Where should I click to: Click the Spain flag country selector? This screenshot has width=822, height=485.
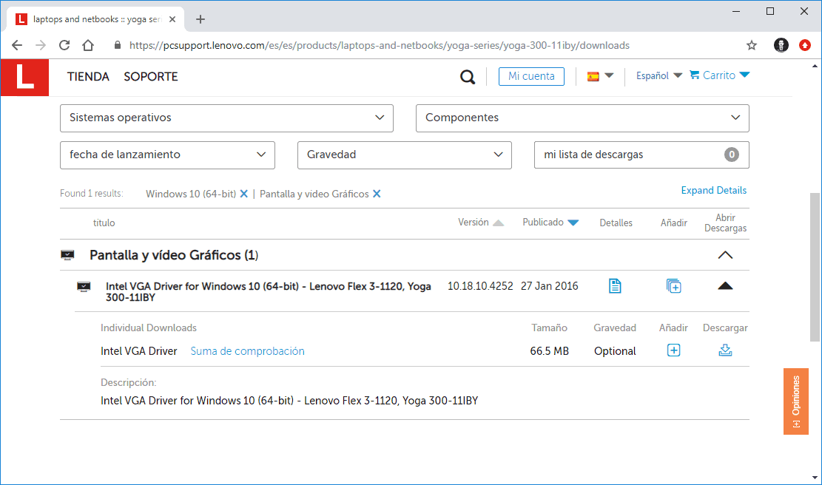[600, 76]
